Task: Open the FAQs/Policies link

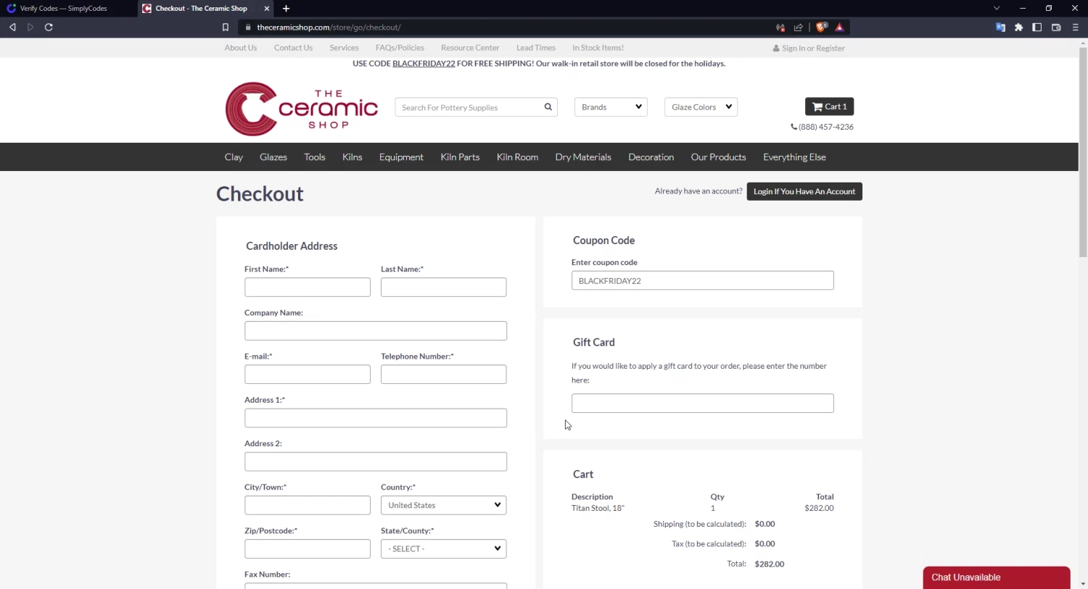Action: [400, 48]
